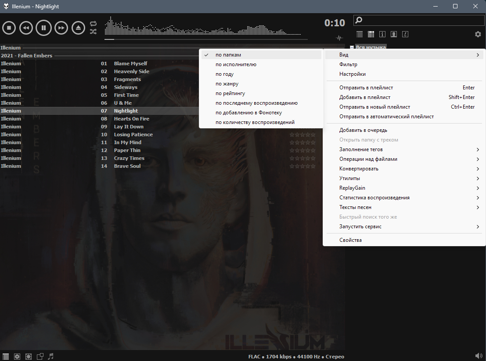Select grouping 'по количеству воспроизведений'
486x361 pixels.
point(261,122)
